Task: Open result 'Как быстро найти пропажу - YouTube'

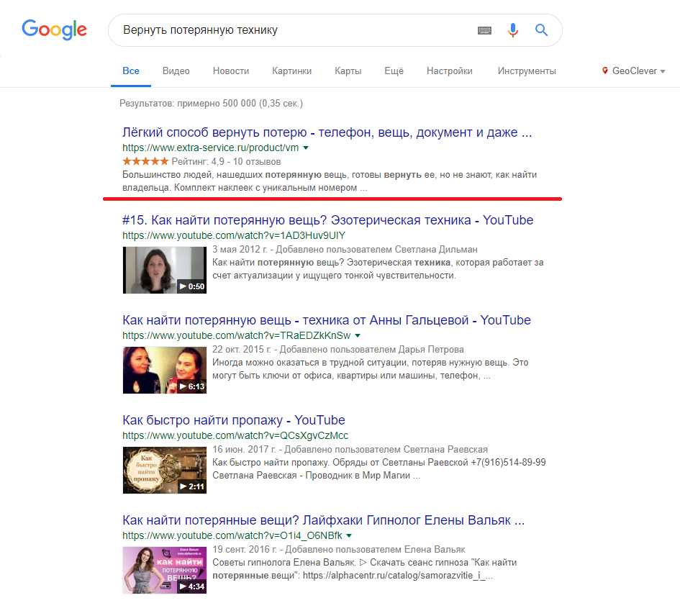Action: [x=234, y=420]
